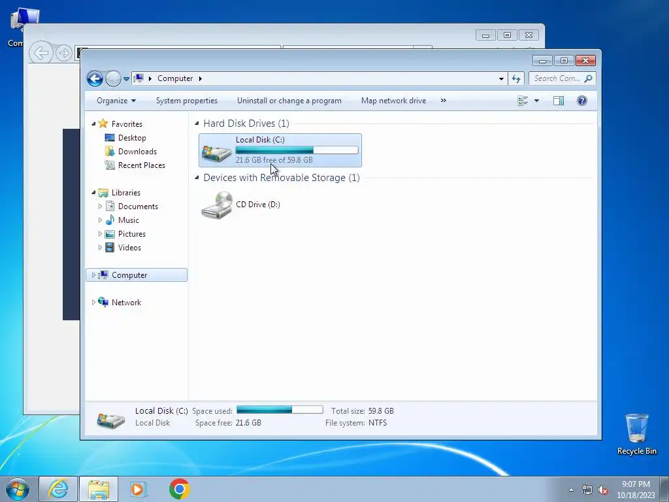Expand the Network node
Image resolution: width=669 pixels, height=502 pixels.
tap(93, 302)
